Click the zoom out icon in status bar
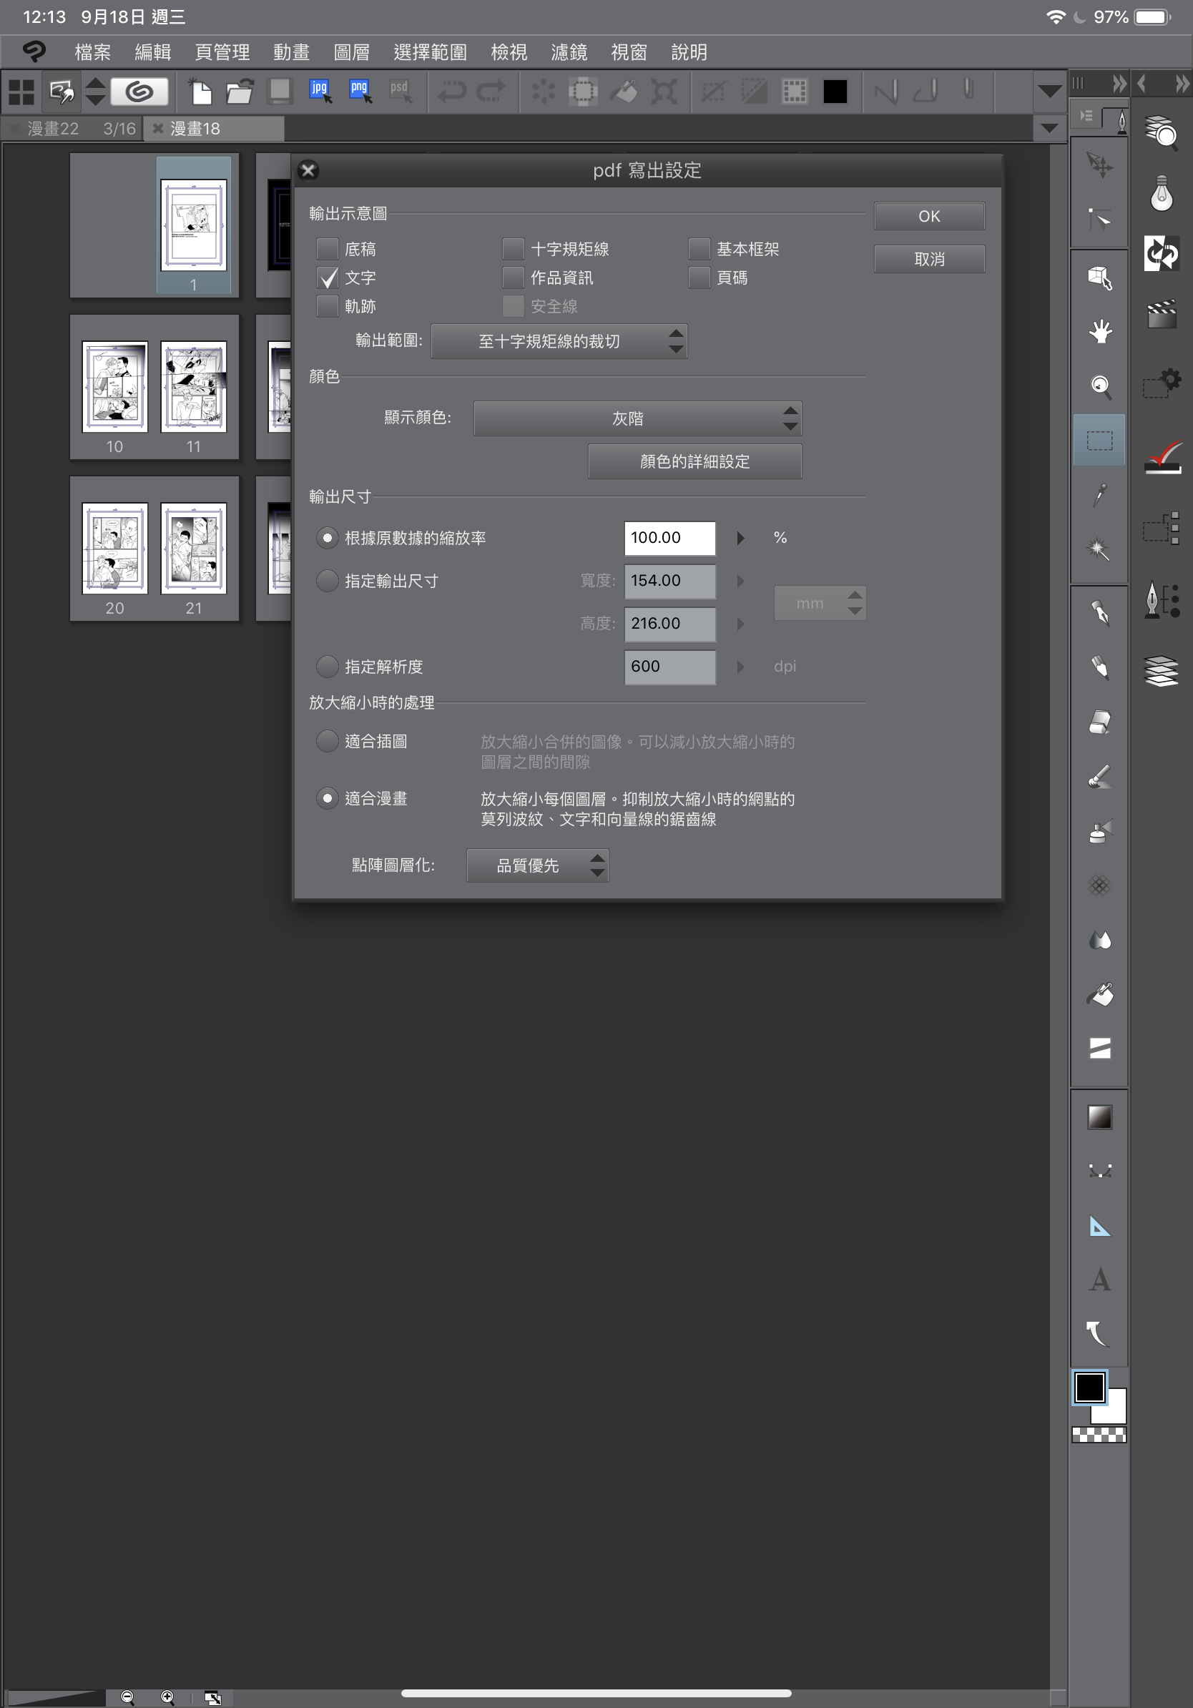The width and height of the screenshot is (1193, 1708). click(x=127, y=1697)
